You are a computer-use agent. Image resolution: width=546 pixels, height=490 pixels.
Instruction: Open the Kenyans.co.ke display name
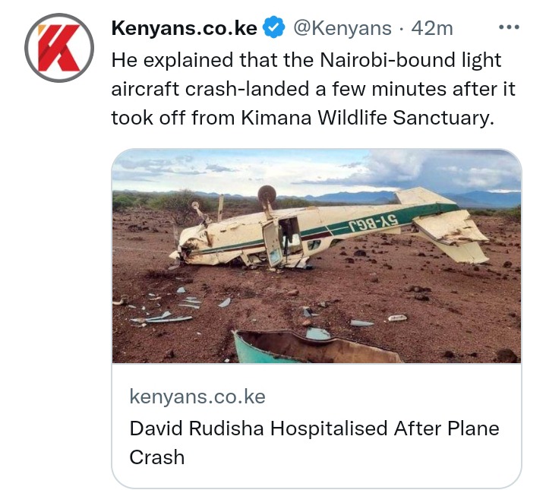pyautogui.click(x=185, y=28)
